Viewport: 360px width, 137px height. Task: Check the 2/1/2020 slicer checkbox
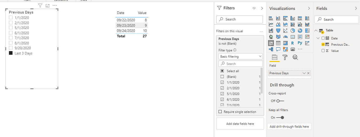point(11,23)
